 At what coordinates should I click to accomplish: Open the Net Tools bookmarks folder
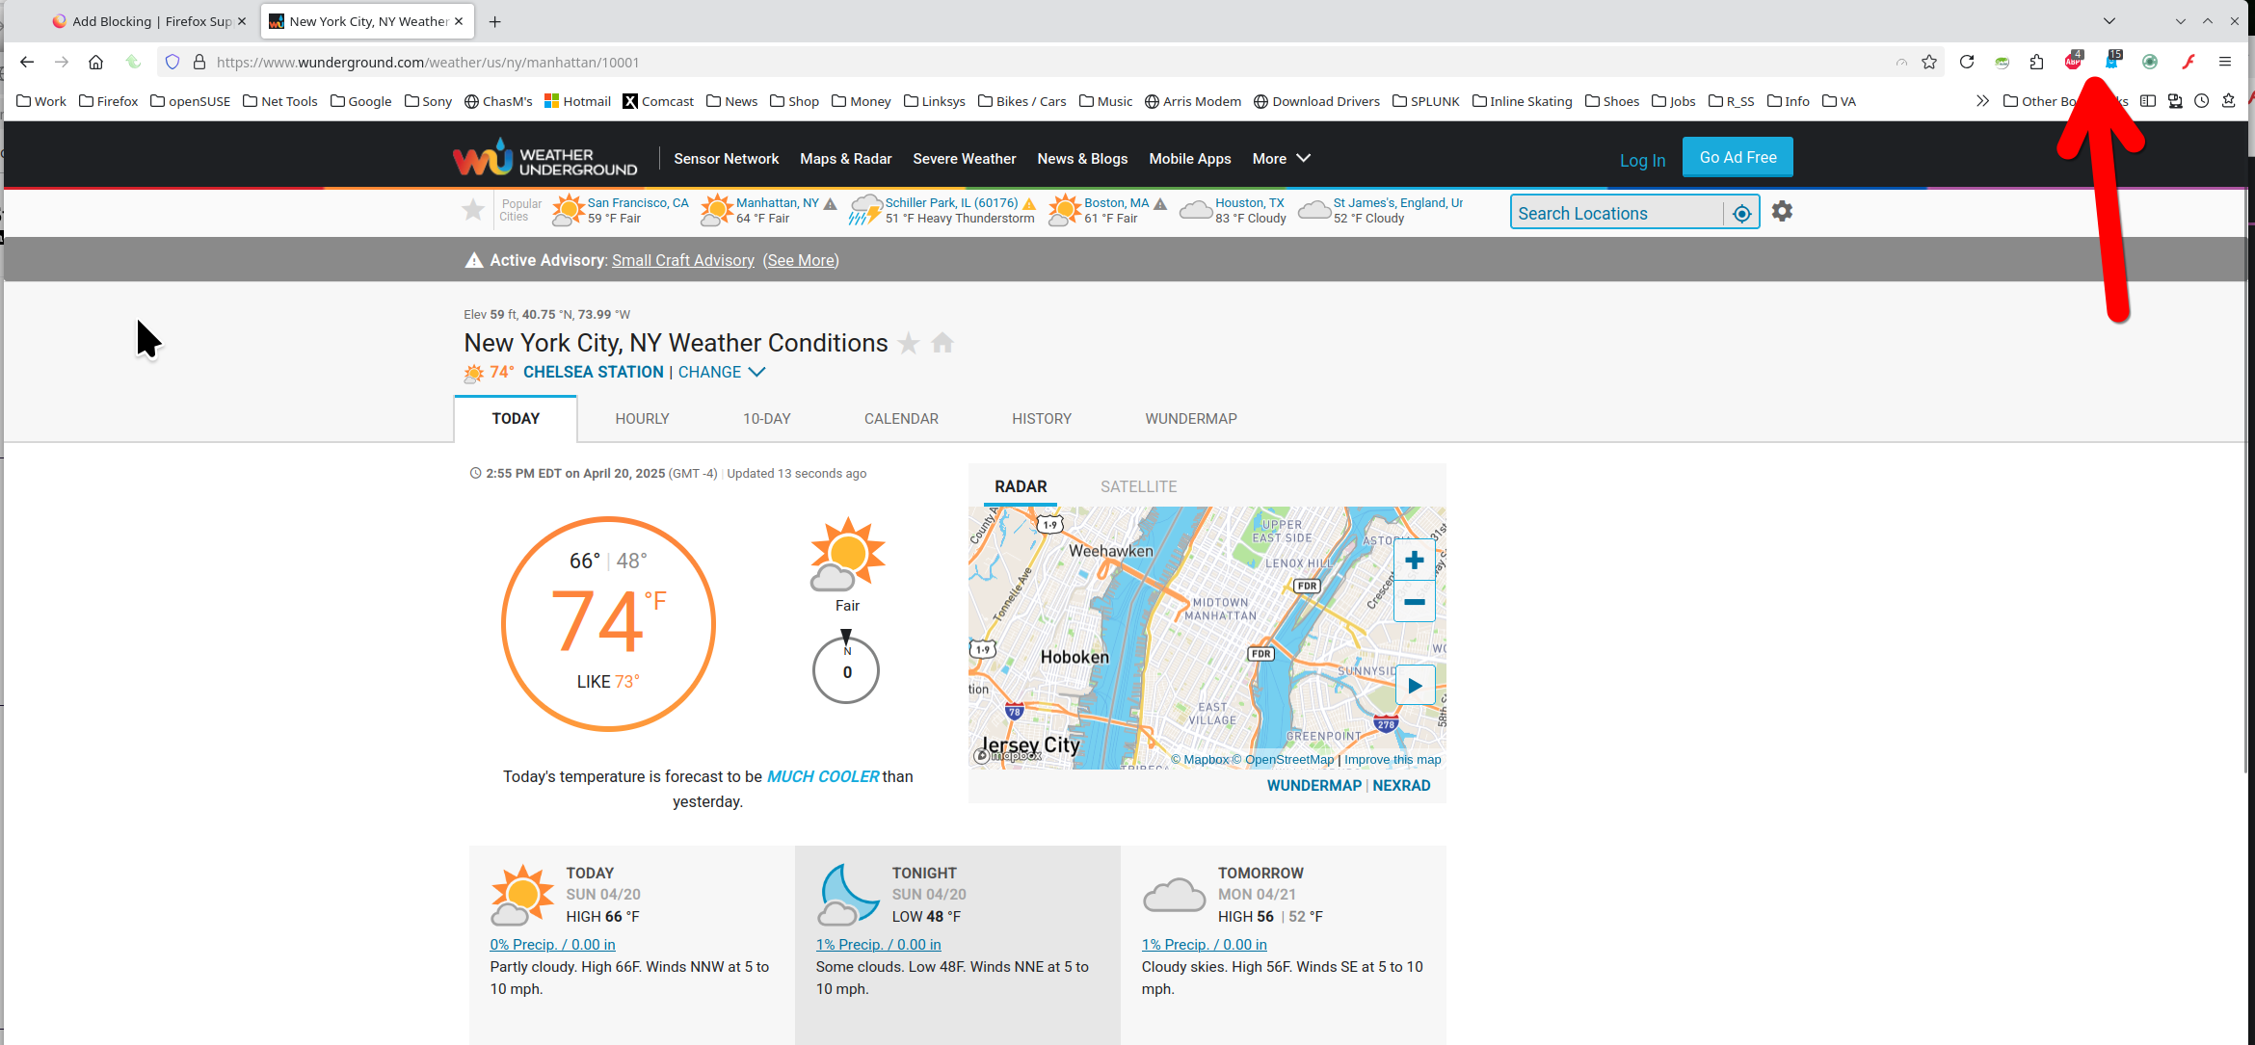coord(280,101)
